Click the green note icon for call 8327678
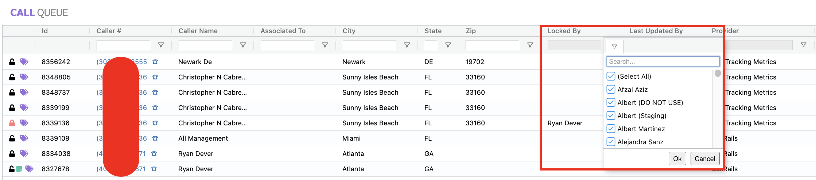The image size is (816, 180). click(19, 169)
